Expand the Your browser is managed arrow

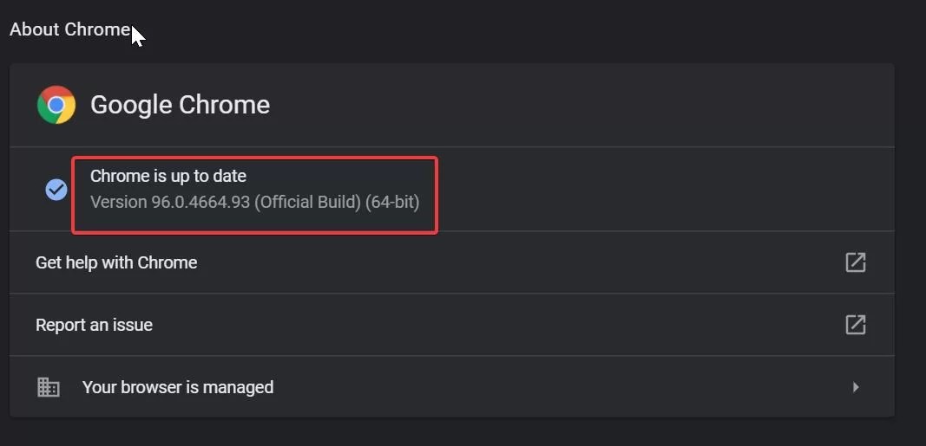(x=856, y=387)
